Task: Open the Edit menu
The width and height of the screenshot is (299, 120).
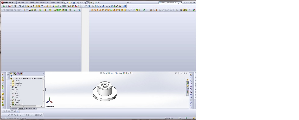Action: pos(23,3)
